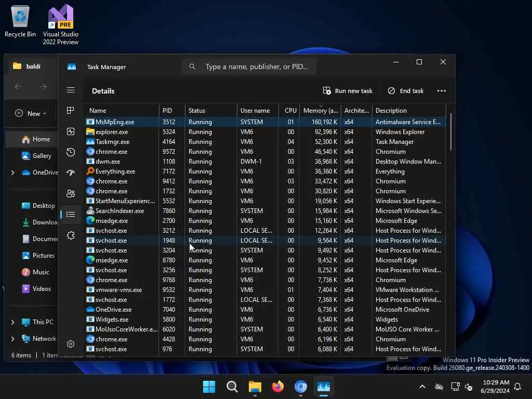
Task: Sort processes by Status column
Action: [x=211, y=111]
